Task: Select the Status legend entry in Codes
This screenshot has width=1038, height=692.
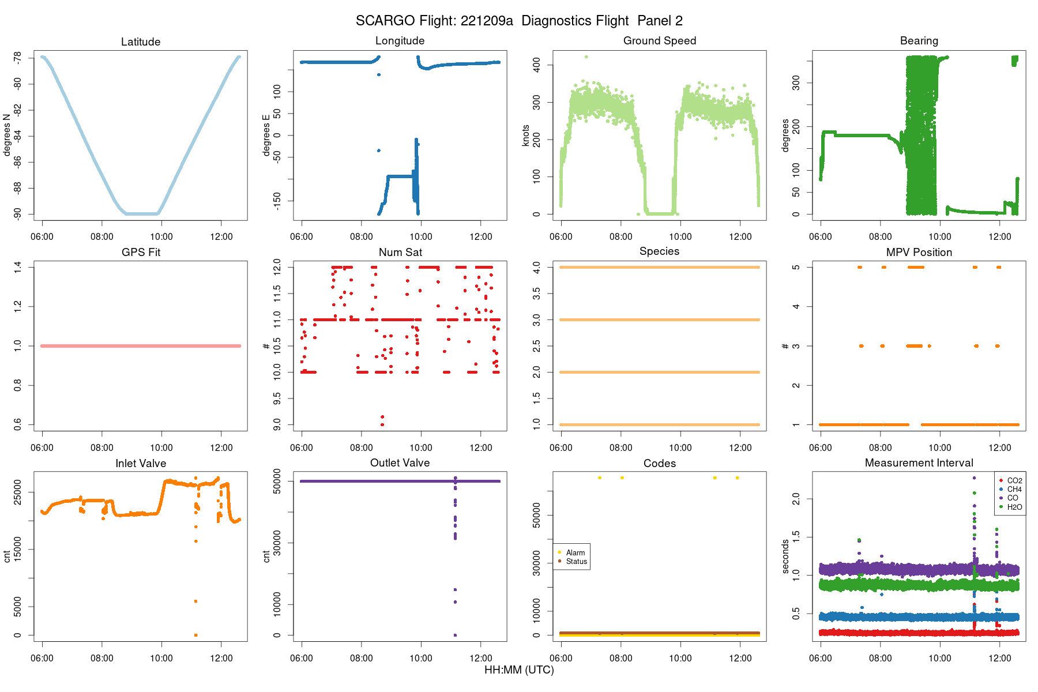Action: (x=573, y=561)
